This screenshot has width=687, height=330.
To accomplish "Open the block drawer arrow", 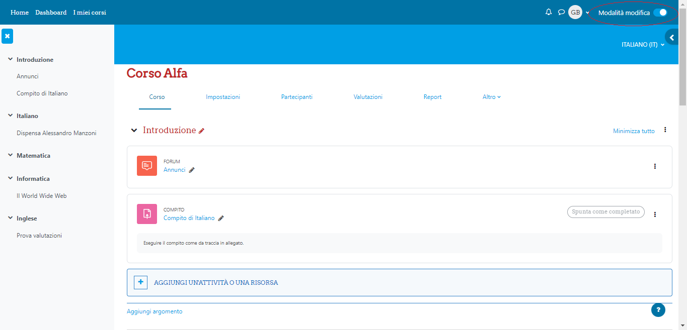I will tap(671, 37).
